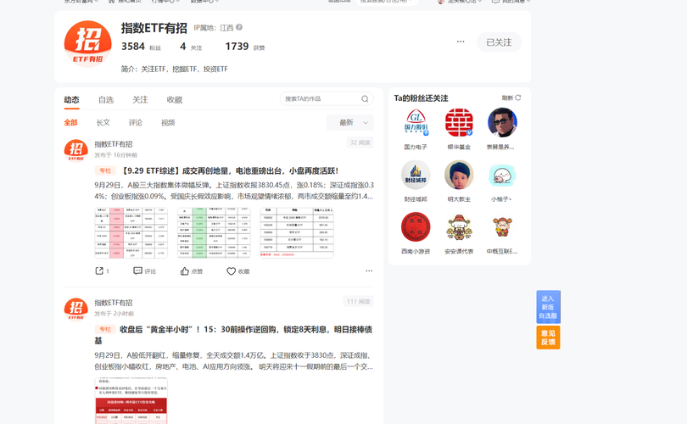The height and width of the screenshot is (424, 687).
Task: Open the 指数ETF有招 profile logo in the header
Action: (x=87, y=43)
